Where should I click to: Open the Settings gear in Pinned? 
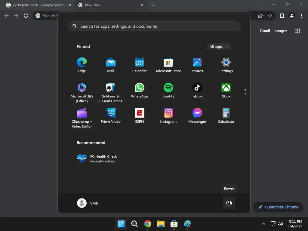[x=226, y=65]
